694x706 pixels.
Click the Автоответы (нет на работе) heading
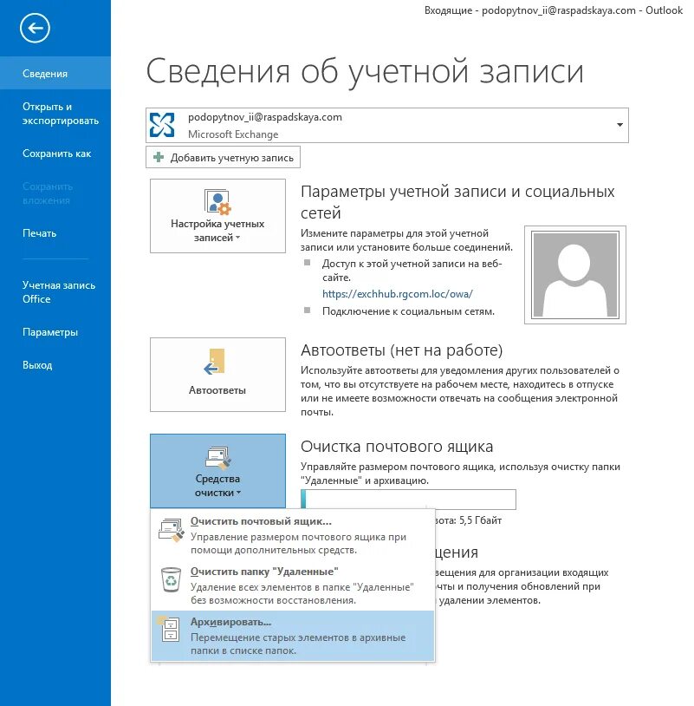click(x=402, y=350)
